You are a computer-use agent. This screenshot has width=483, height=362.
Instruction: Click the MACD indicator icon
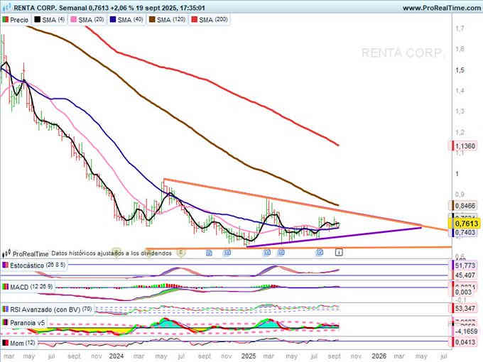6,287
